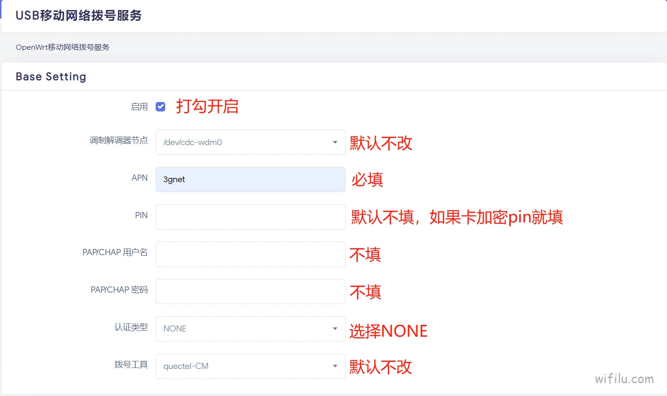Viewport: 667px width, 396px height.
Task: Click the 'PIN' label
Action: pyautogui.click(x=141, y=215)
